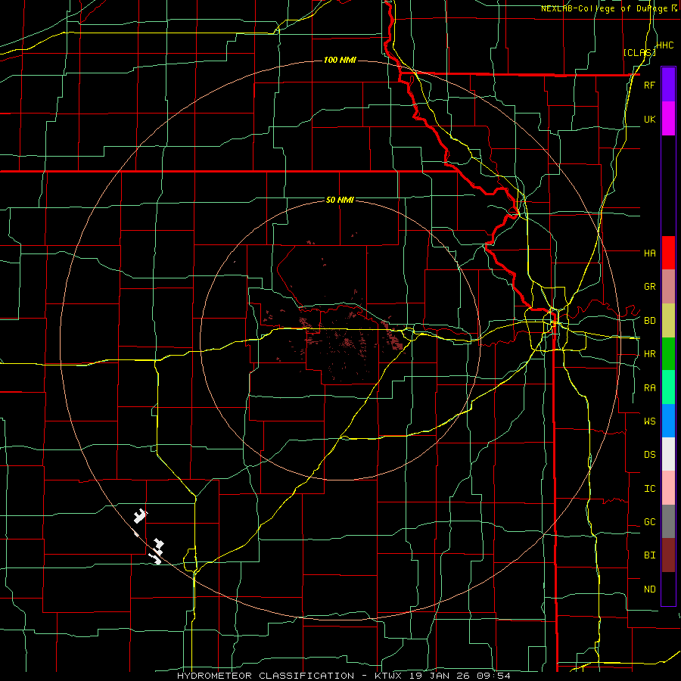Click the HHC product code label
The width and height of the screenshot is (681, 681).
coord(664,45)
